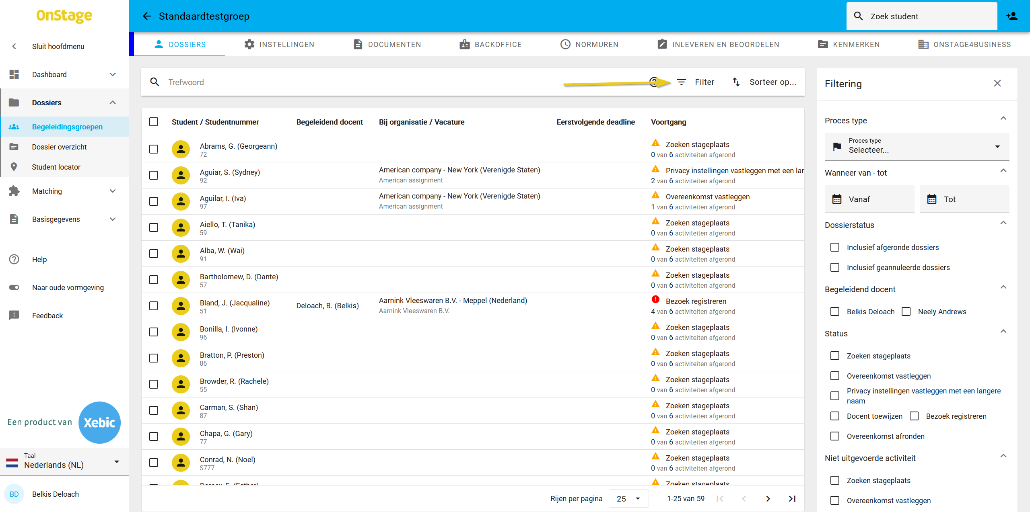This screenshot has width=1030, height=512.
Task: Check Bezoek registreren status filter
Action: click(914, 416)
